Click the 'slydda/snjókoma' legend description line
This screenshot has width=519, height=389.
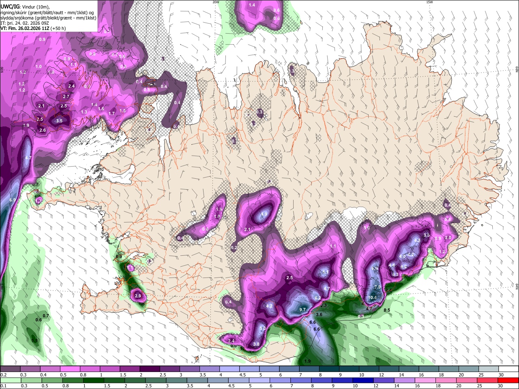(x=48, y=17)
